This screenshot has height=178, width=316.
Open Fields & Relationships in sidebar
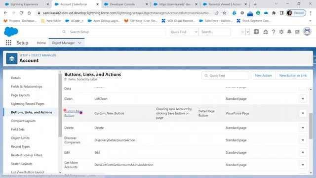tap(27, 87)
